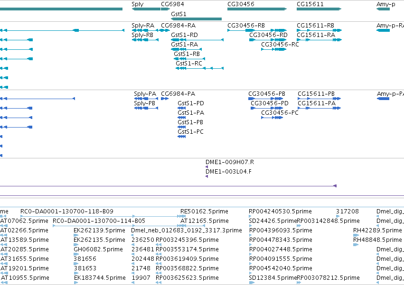This screenshot has width=404, height=285.
Task: Select the Sply-PB protein label
Action: click(144, 103)
